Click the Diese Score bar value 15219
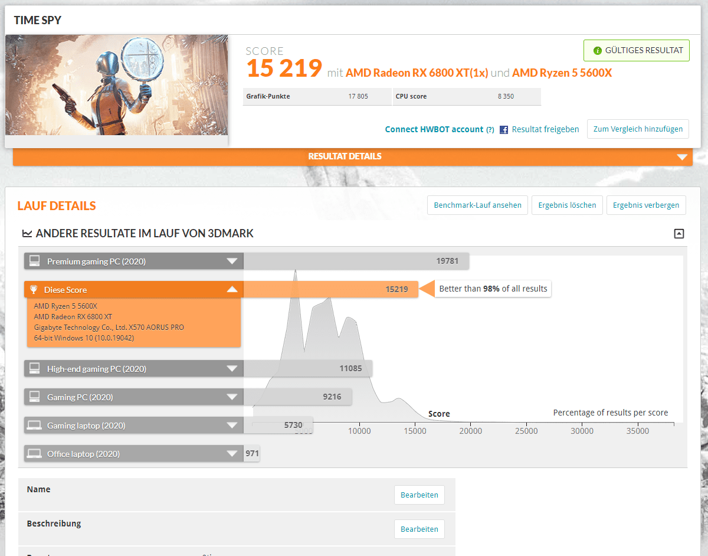708x556 pixels. [396, 290]
